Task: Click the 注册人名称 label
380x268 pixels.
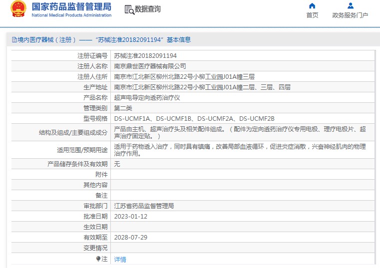Action: click(x=92, y=66)
